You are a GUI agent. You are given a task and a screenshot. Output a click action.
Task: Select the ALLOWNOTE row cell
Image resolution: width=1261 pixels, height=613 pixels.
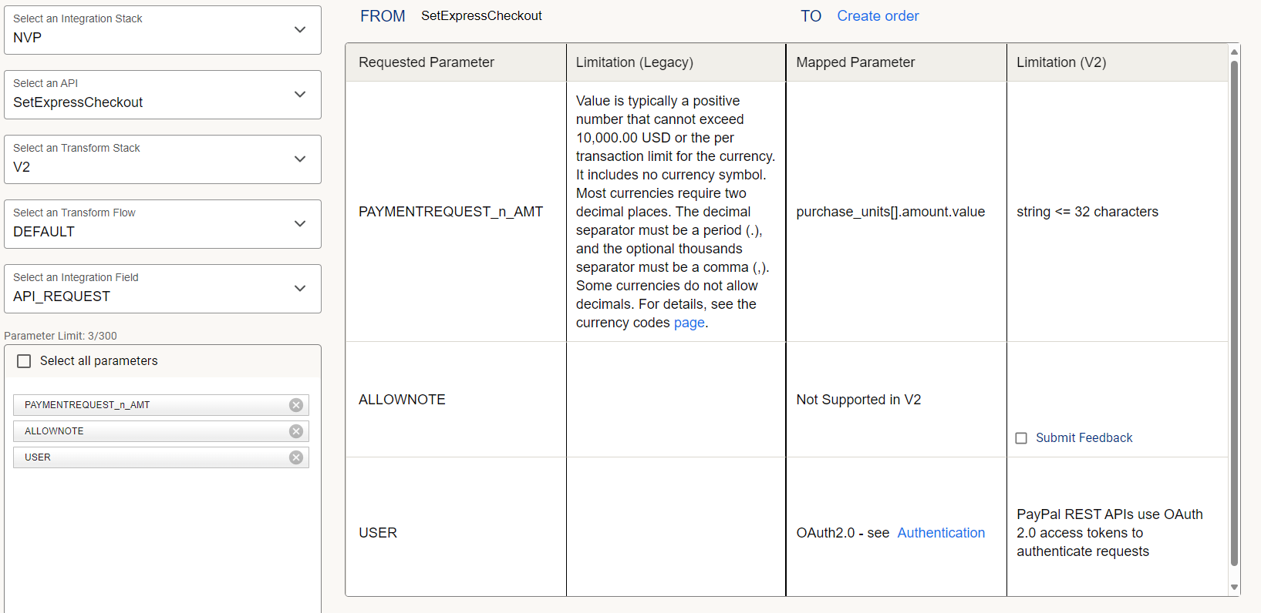(402, 400)
